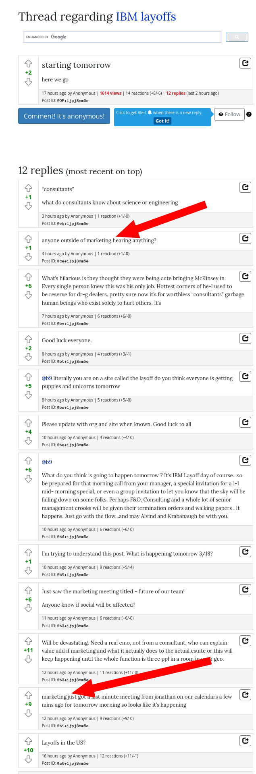Downvote the "Will be devastating" reply
Screen dimensions: 256x774
(x=28, y=660)
